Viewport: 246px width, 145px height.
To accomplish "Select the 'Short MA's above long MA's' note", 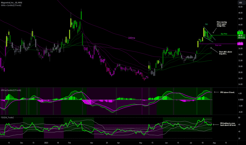I will (x=225, y=53).
